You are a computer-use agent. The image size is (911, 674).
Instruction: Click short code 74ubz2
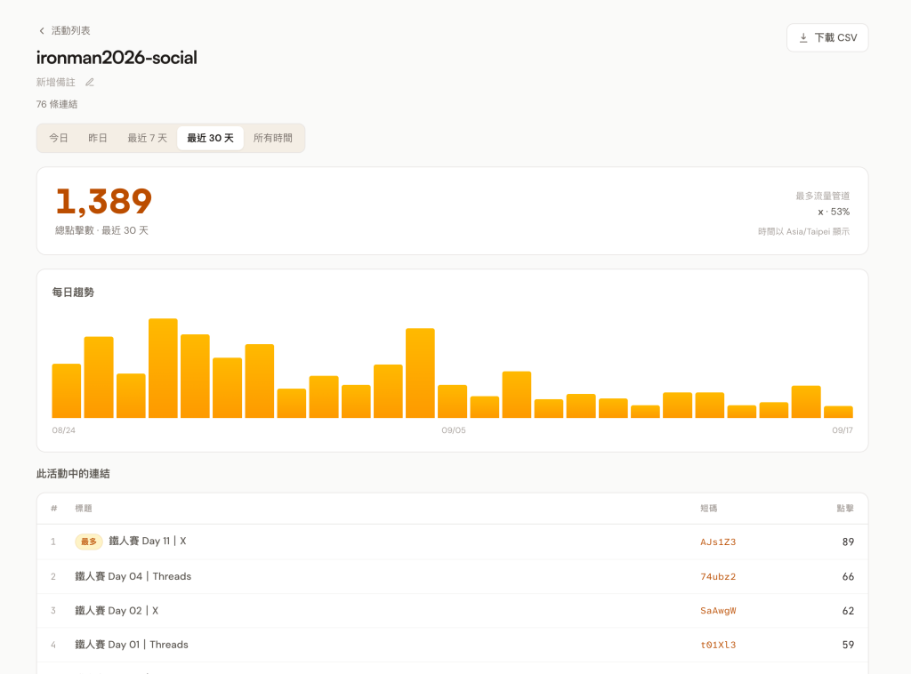[718, 577]
